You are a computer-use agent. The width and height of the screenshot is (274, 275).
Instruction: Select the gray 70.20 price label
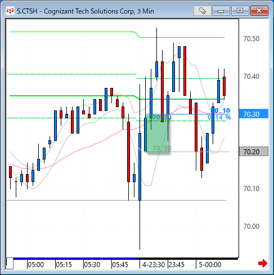[x=254, y=152]
